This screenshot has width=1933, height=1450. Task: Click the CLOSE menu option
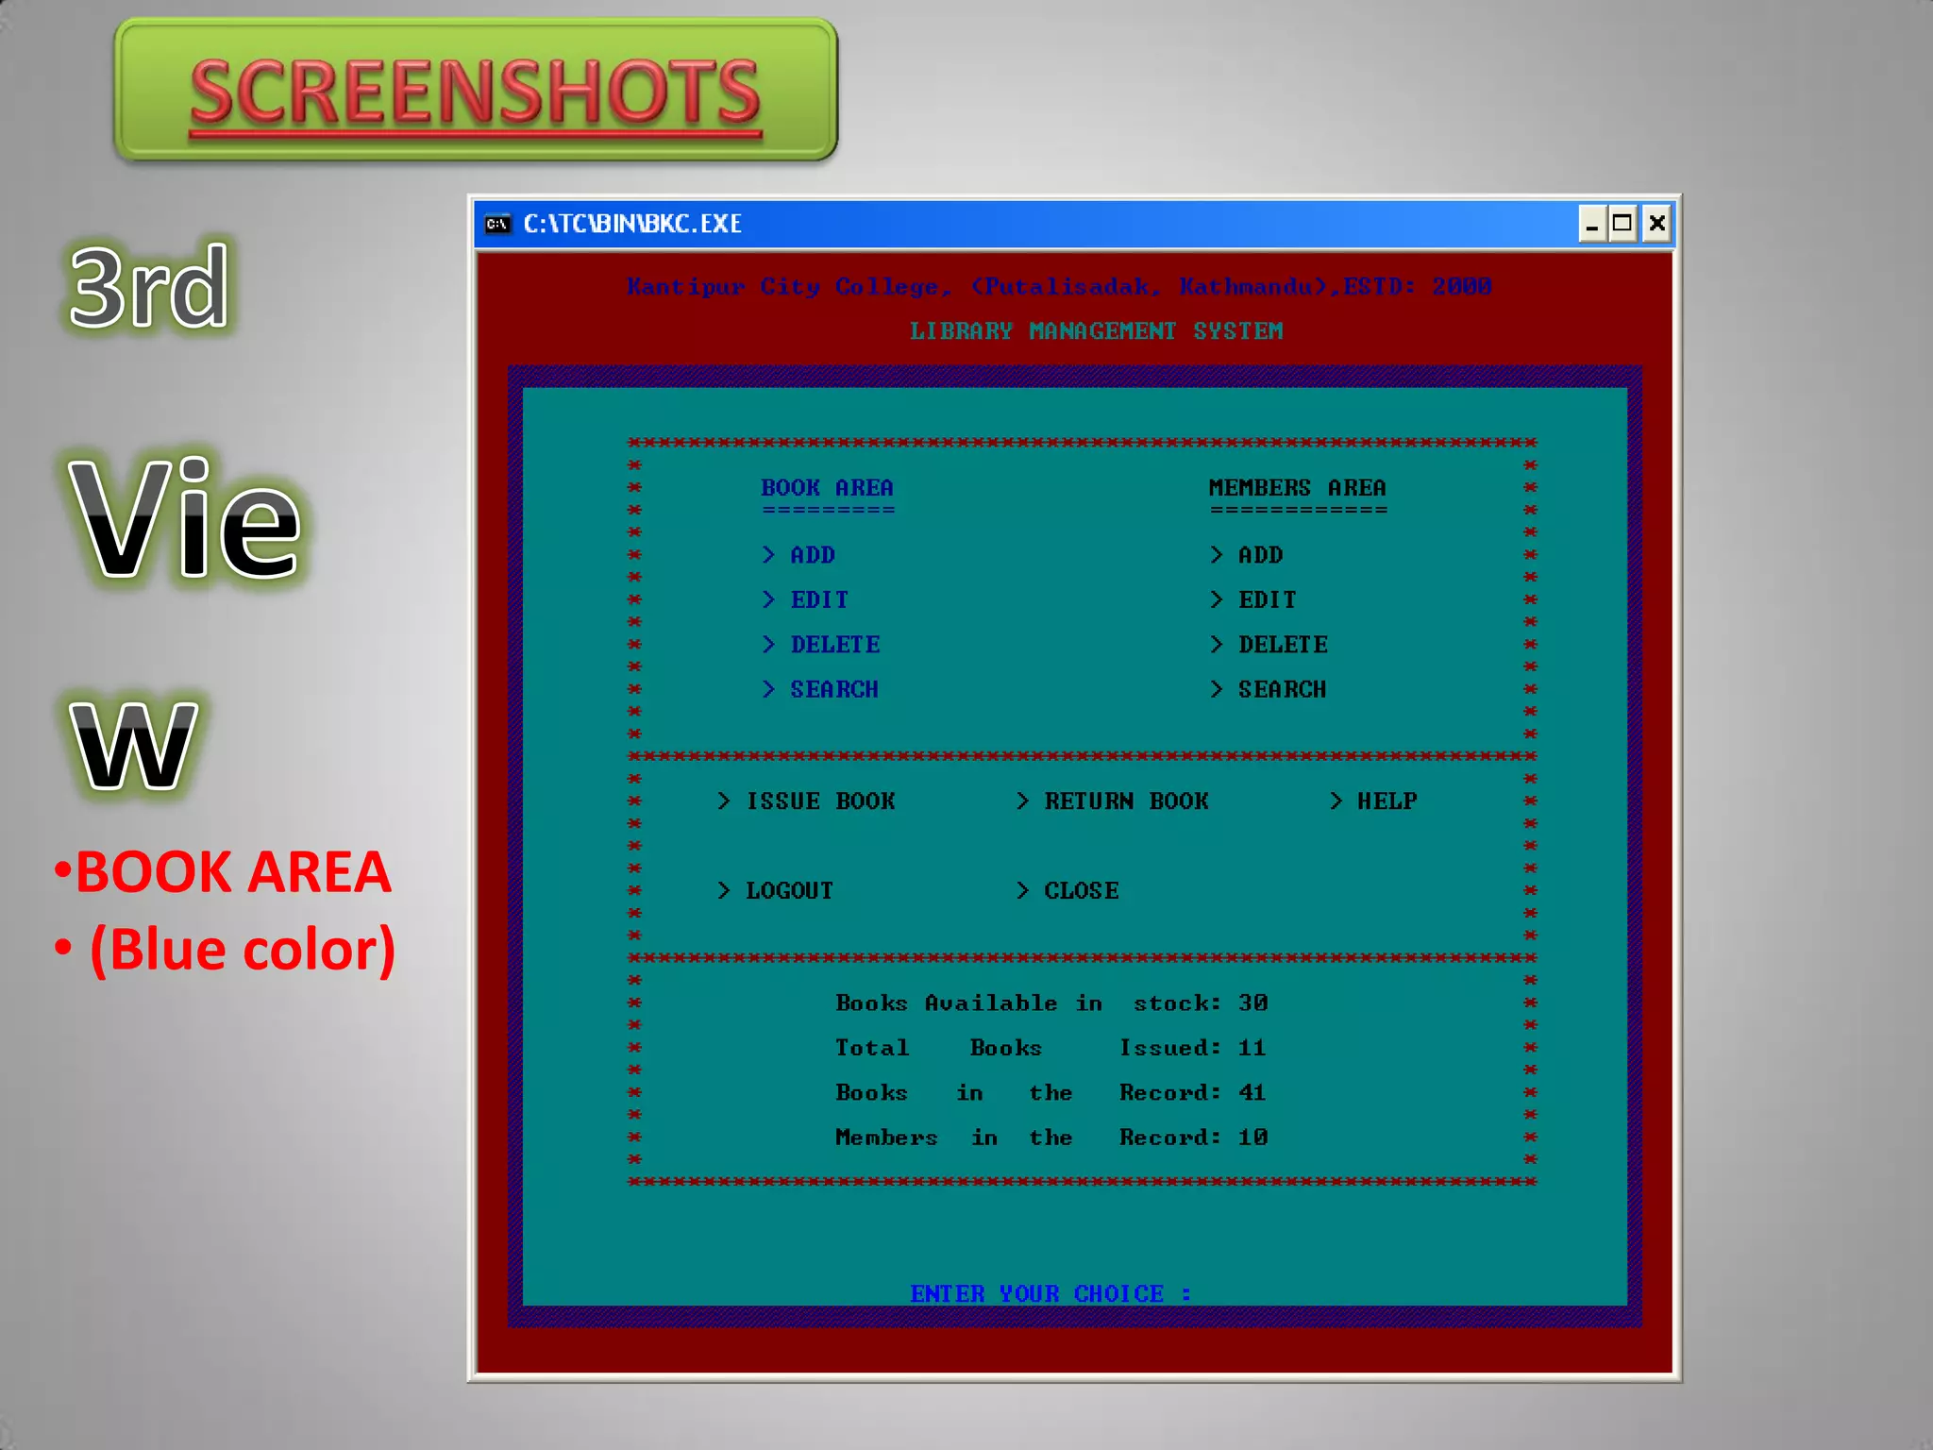(x=1081, y=891)
